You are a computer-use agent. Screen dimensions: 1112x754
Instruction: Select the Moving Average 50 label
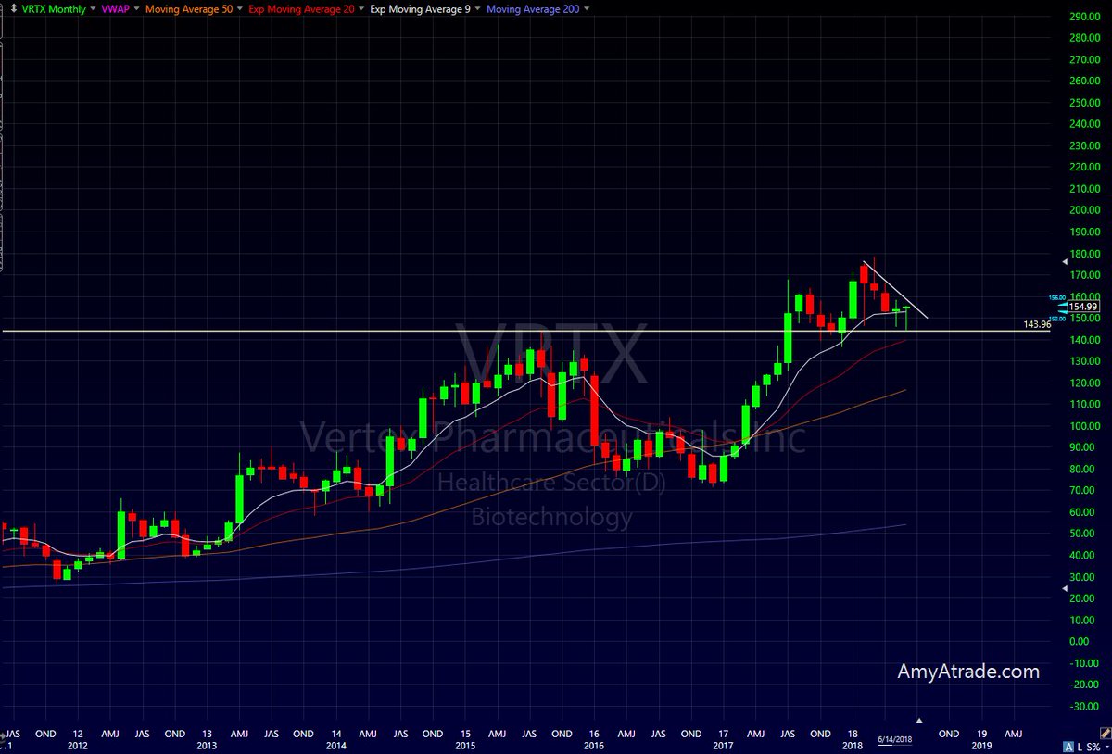click(x=189, y=9)
